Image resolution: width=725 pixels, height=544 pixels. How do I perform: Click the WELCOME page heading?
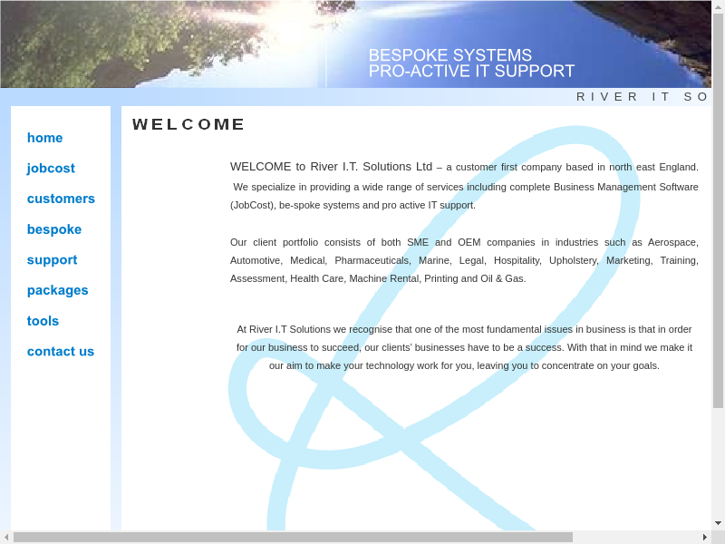[x=188, y=124]
